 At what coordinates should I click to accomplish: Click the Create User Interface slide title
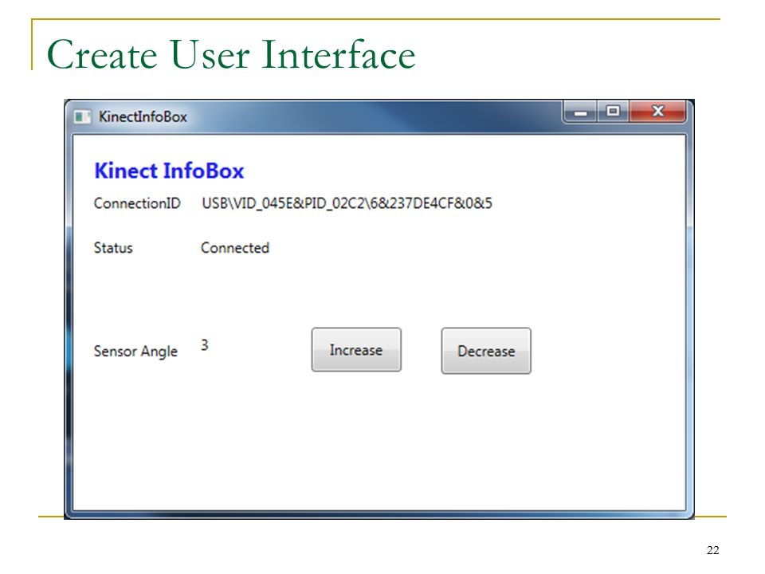pos(231,54)
